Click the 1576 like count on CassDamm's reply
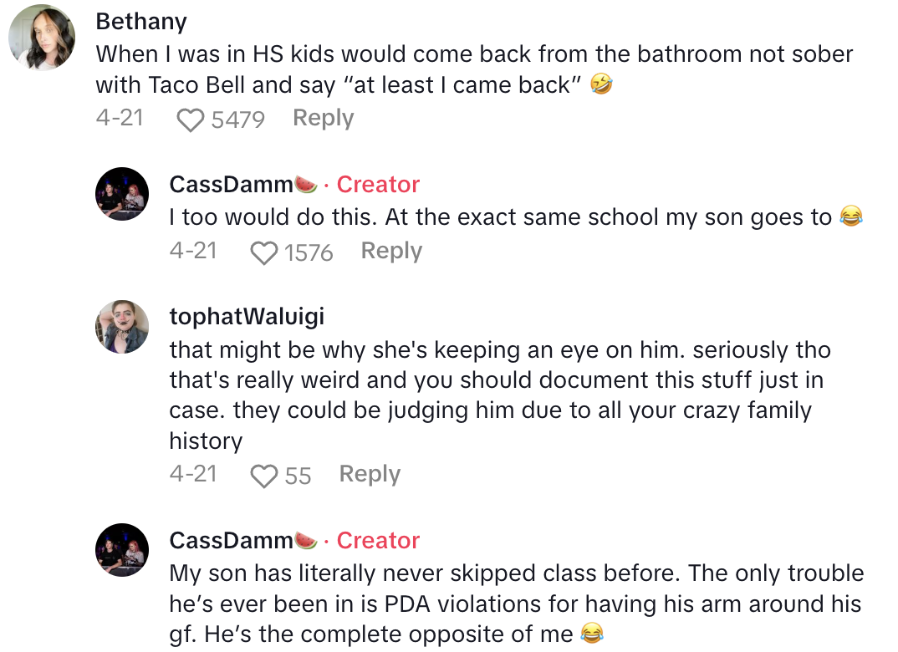898x652 pixels. click(309, 252)
